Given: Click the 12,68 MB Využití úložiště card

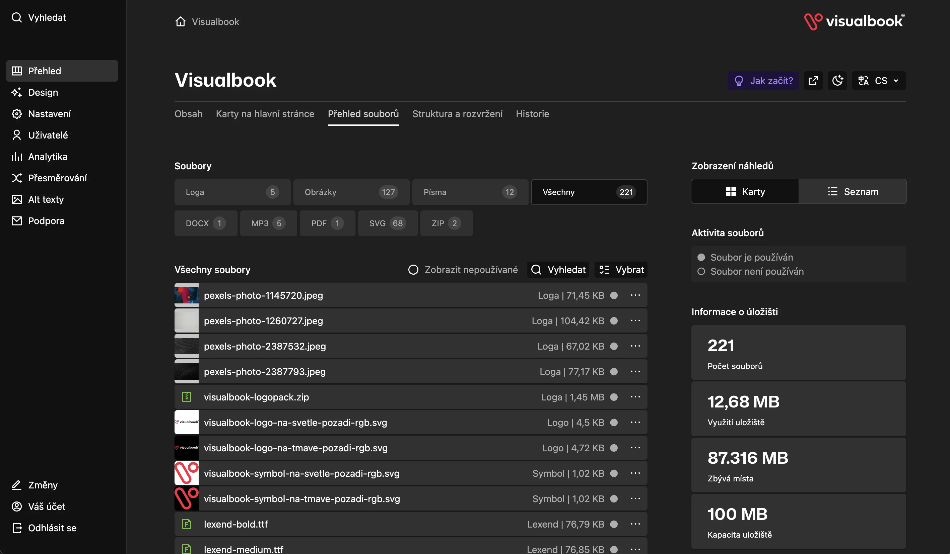Looking at the screenshot, I should tap(799, 409).
